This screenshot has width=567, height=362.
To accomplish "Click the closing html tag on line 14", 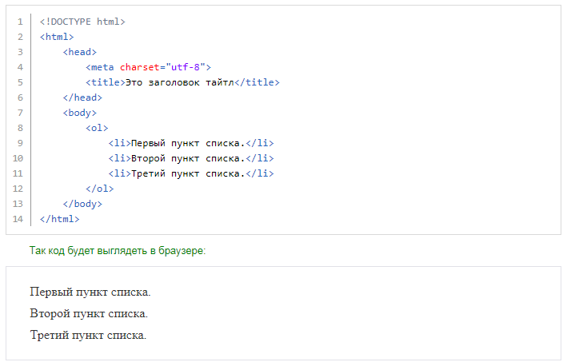I will [x=60, y=219].
